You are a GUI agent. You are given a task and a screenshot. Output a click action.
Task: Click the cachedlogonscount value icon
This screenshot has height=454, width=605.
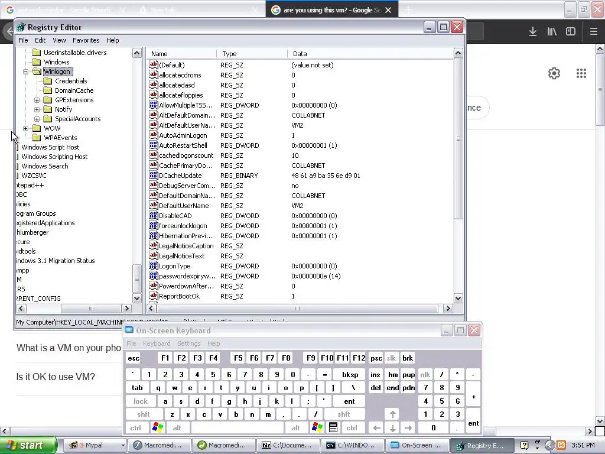tap(154, 155)
